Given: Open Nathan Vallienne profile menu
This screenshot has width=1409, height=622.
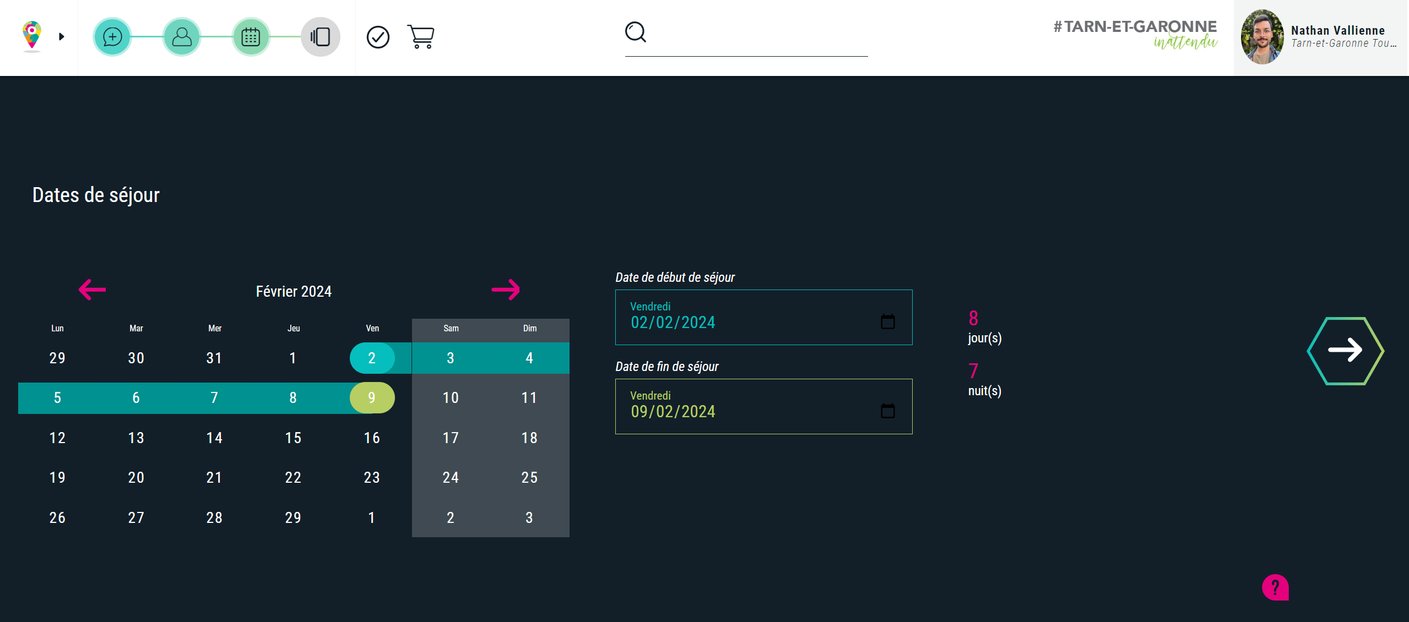Looking at the screenshot, I should (x=1321, y=37).
